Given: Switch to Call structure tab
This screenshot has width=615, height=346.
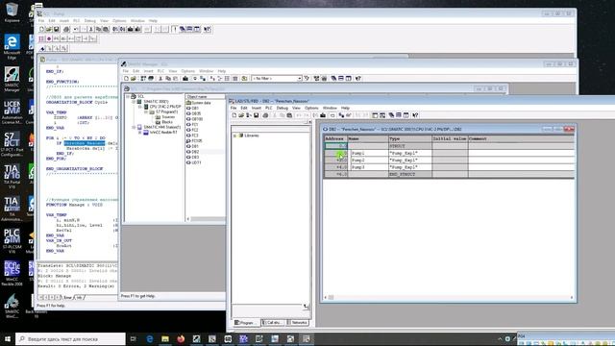Looking at the screenshot, I should pos(273,323).
